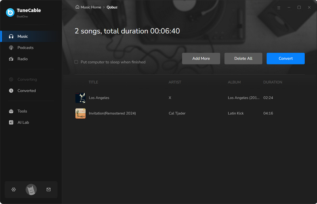317x204 pixels.
Task: Maximize the TuneCable window
Action: click(x=299, y=8)
